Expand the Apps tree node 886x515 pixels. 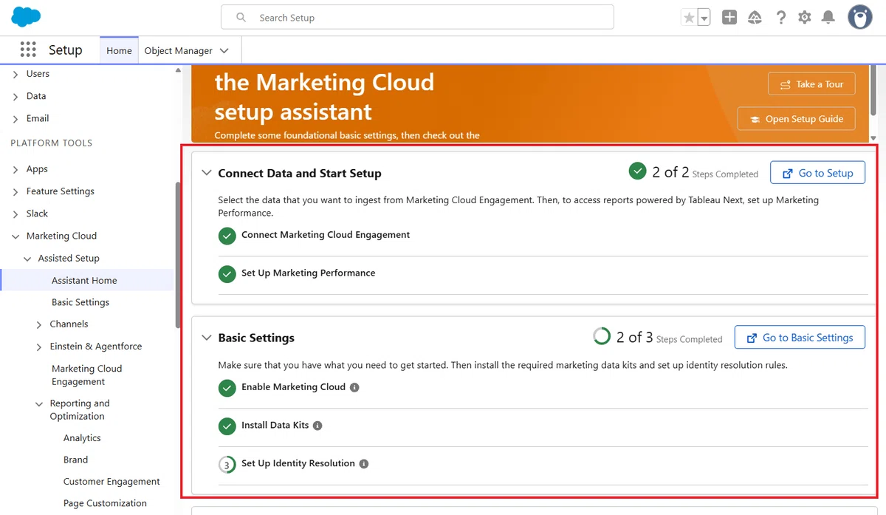16,169
